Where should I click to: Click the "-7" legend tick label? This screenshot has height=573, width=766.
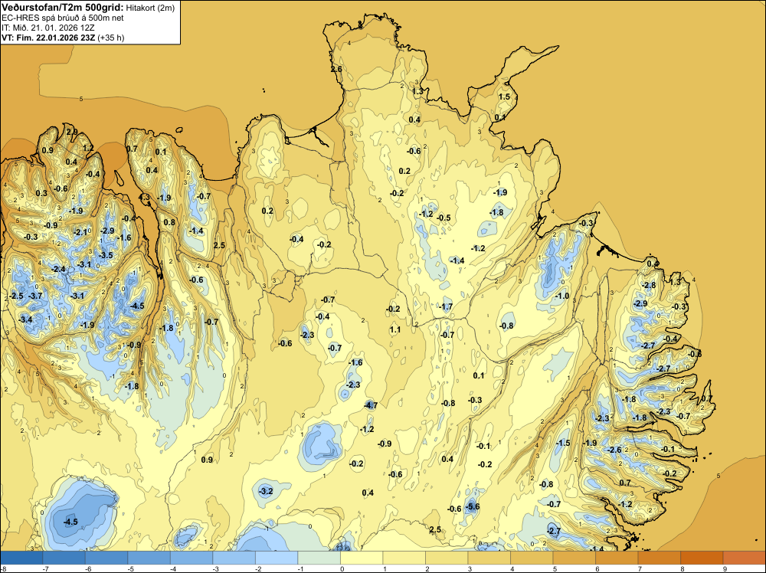coord(45,568)
